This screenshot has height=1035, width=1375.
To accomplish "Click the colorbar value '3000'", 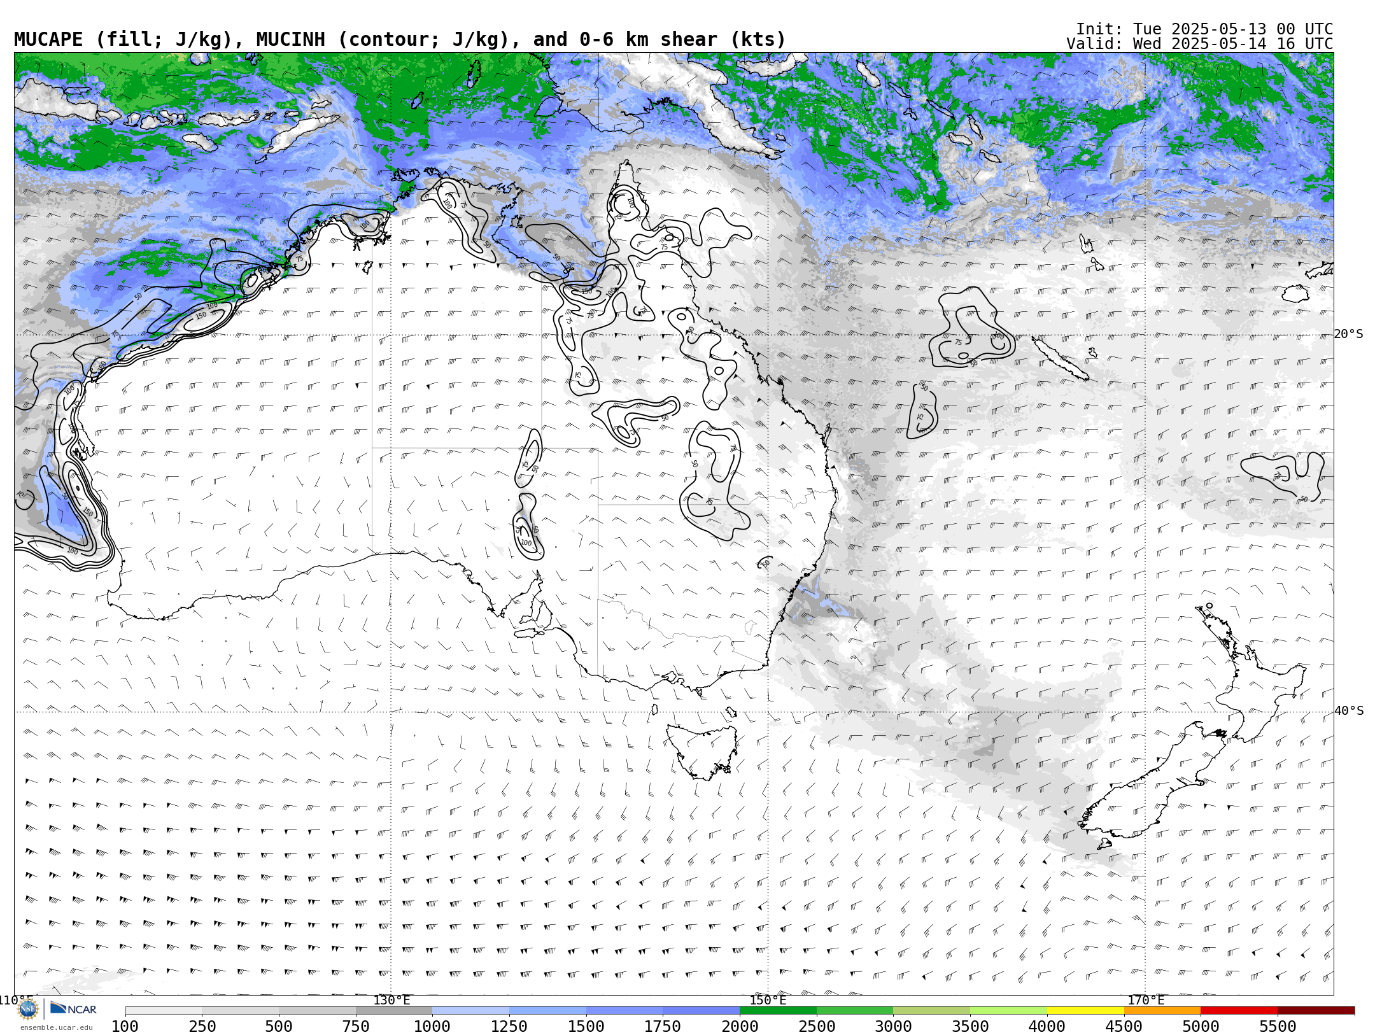I will (x=894, y=1027).
